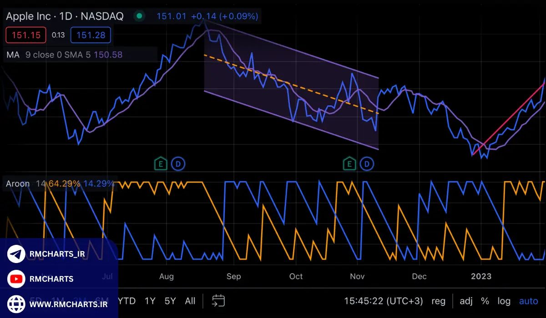Enable percentage scale mode

tap(485, 301)
